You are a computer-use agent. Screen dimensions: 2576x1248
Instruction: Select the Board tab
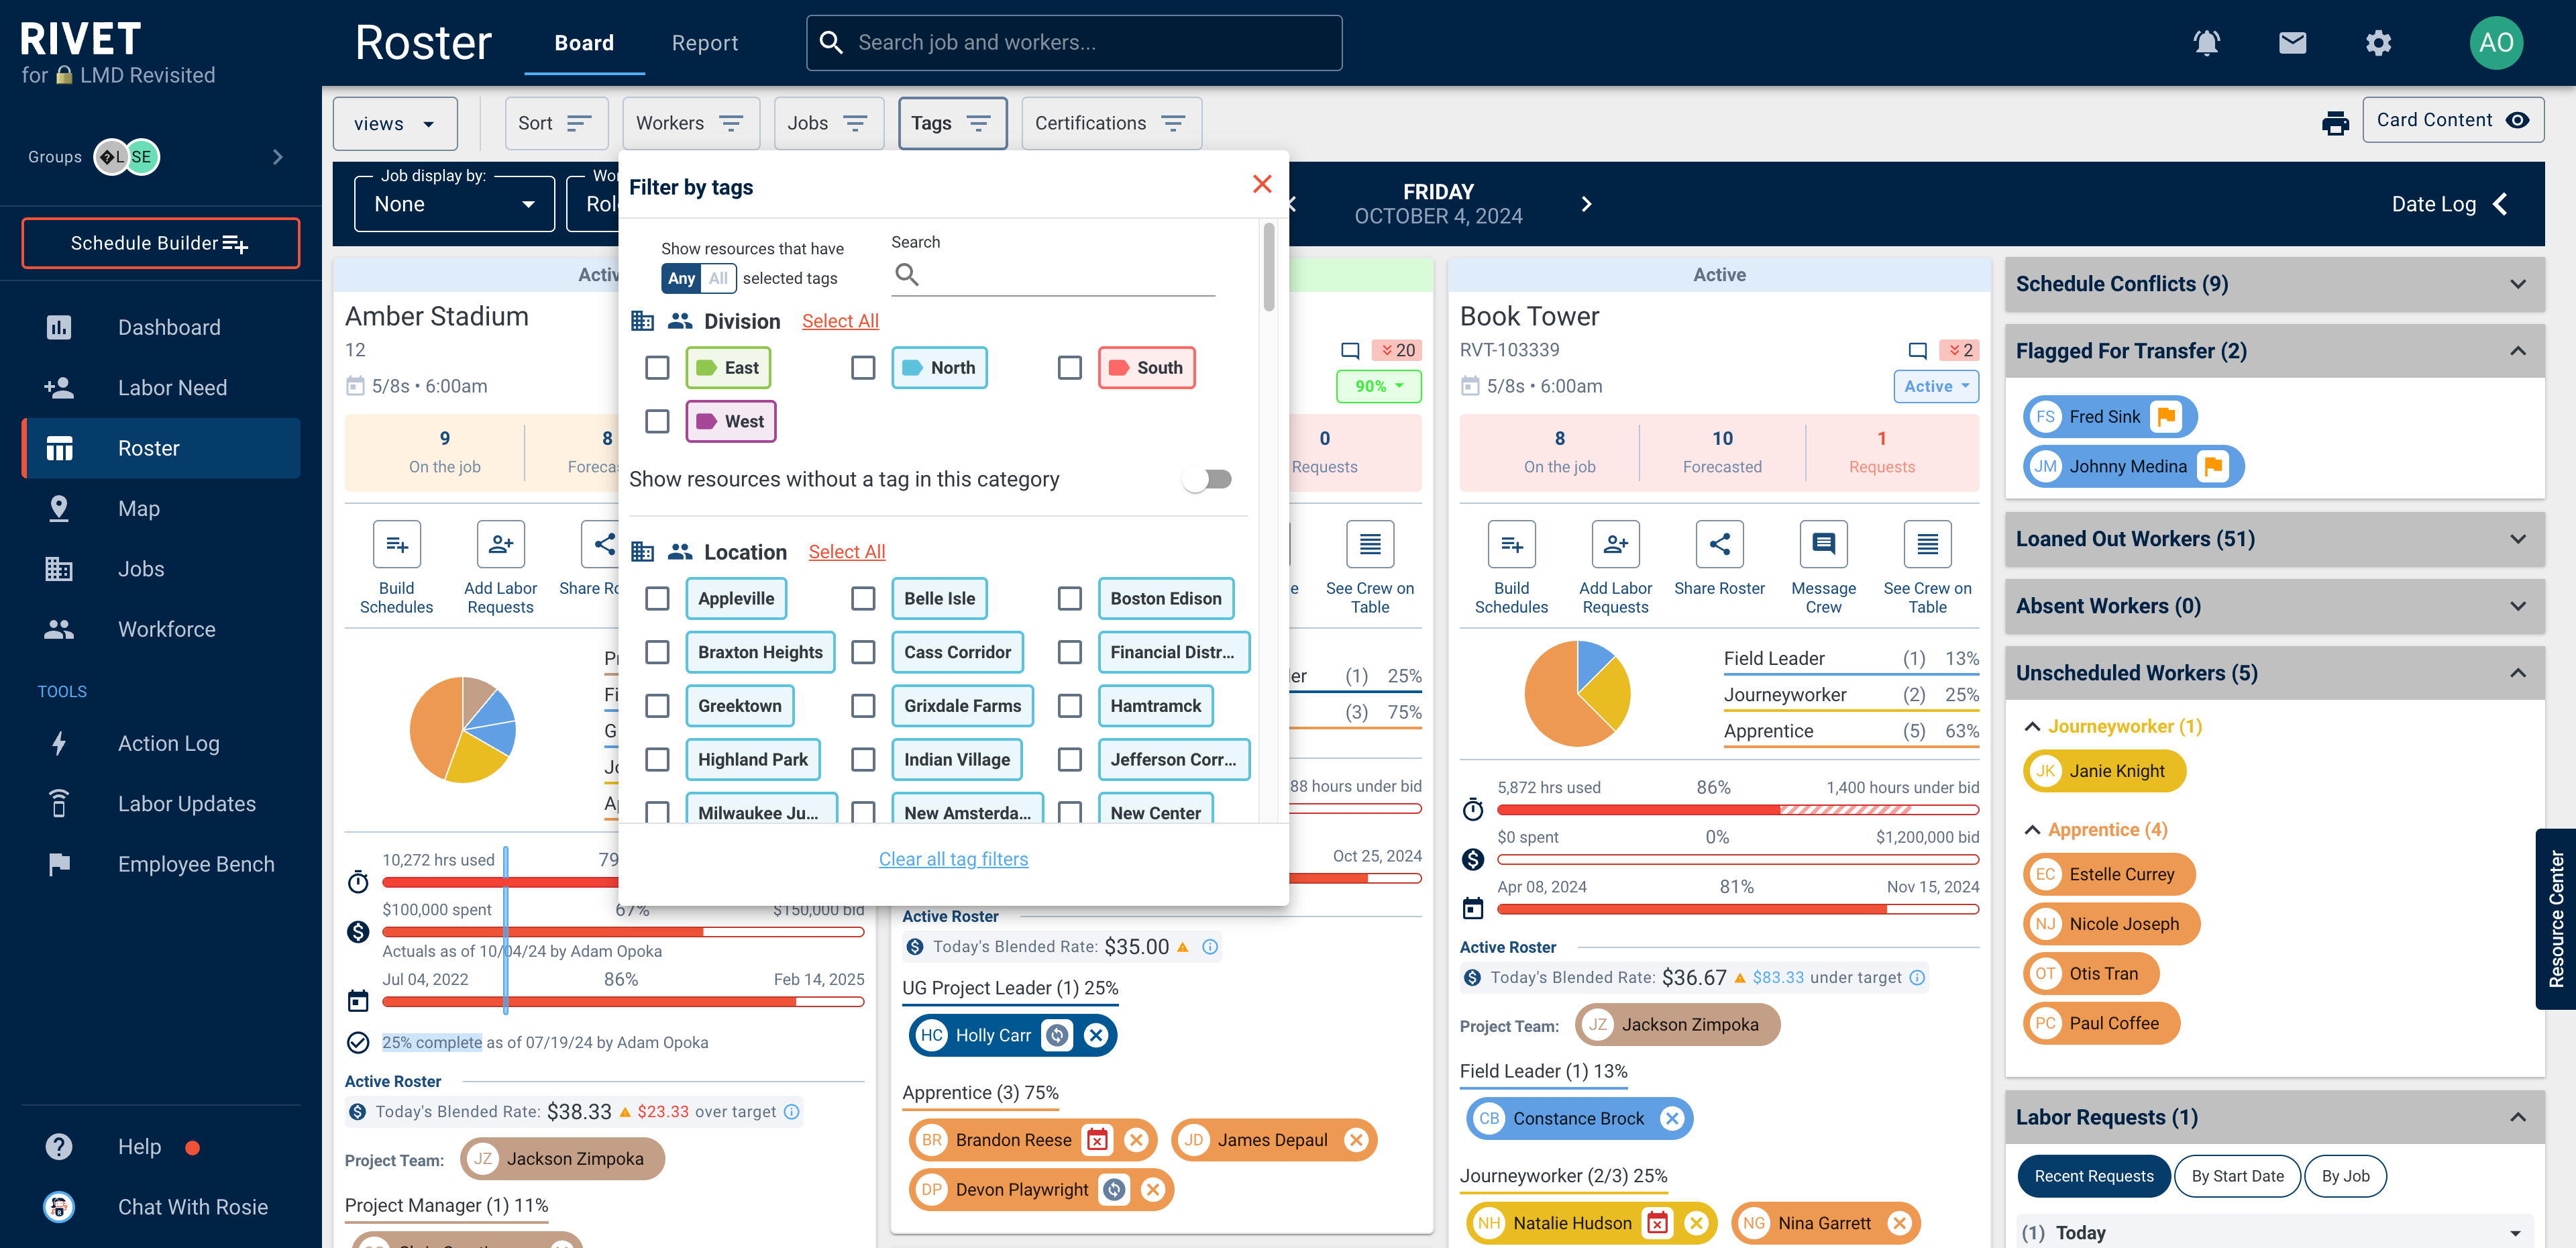coord(584,43)
